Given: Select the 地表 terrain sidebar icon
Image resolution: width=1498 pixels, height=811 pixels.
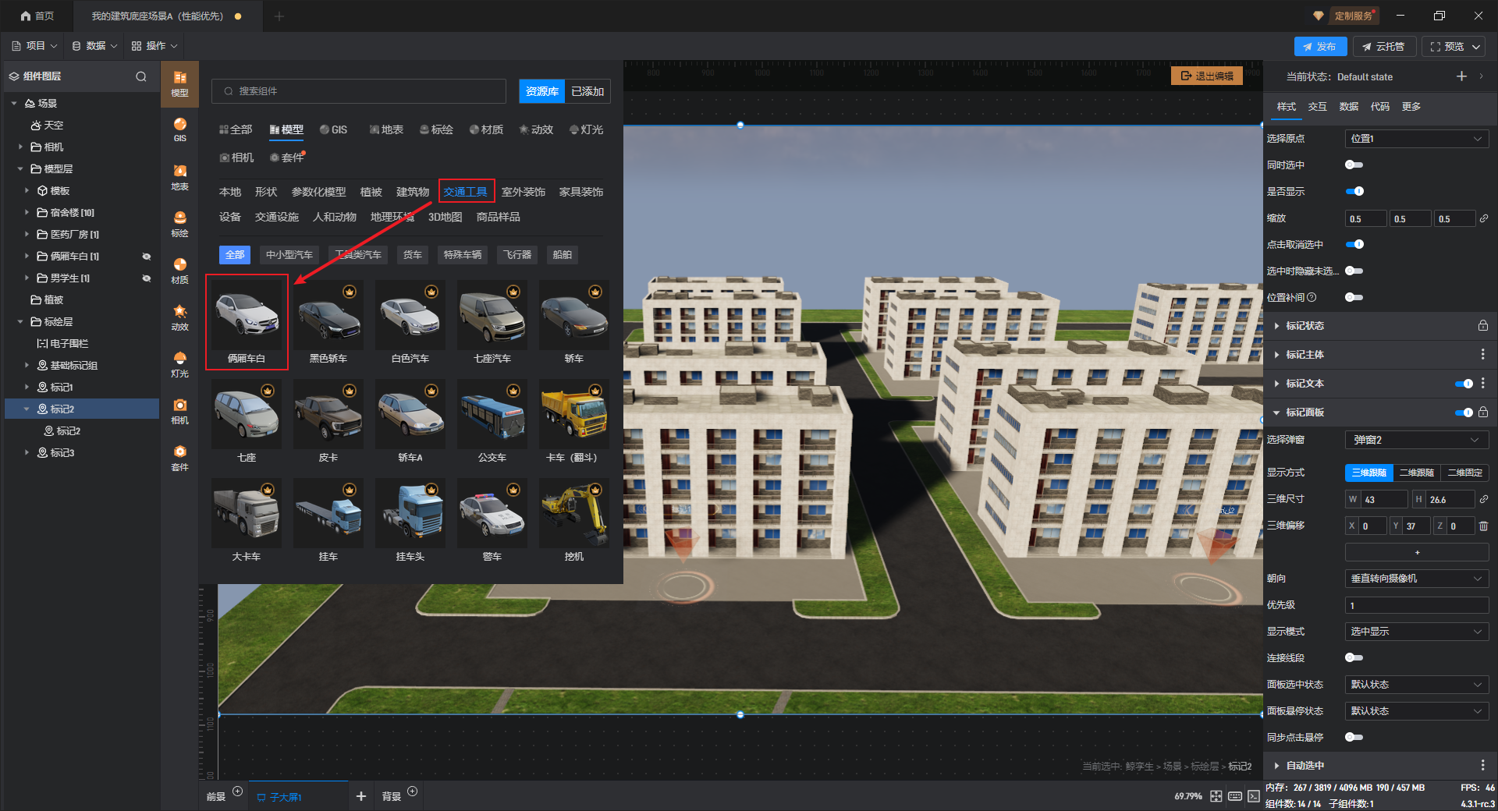Looking at the screenshot, I should point(179,176).
